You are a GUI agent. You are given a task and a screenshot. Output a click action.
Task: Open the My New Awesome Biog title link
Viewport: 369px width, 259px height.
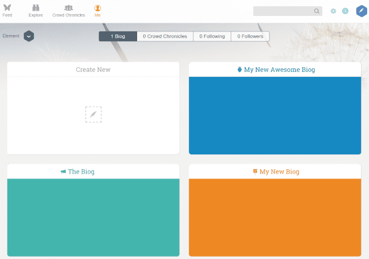coord(279,70)
